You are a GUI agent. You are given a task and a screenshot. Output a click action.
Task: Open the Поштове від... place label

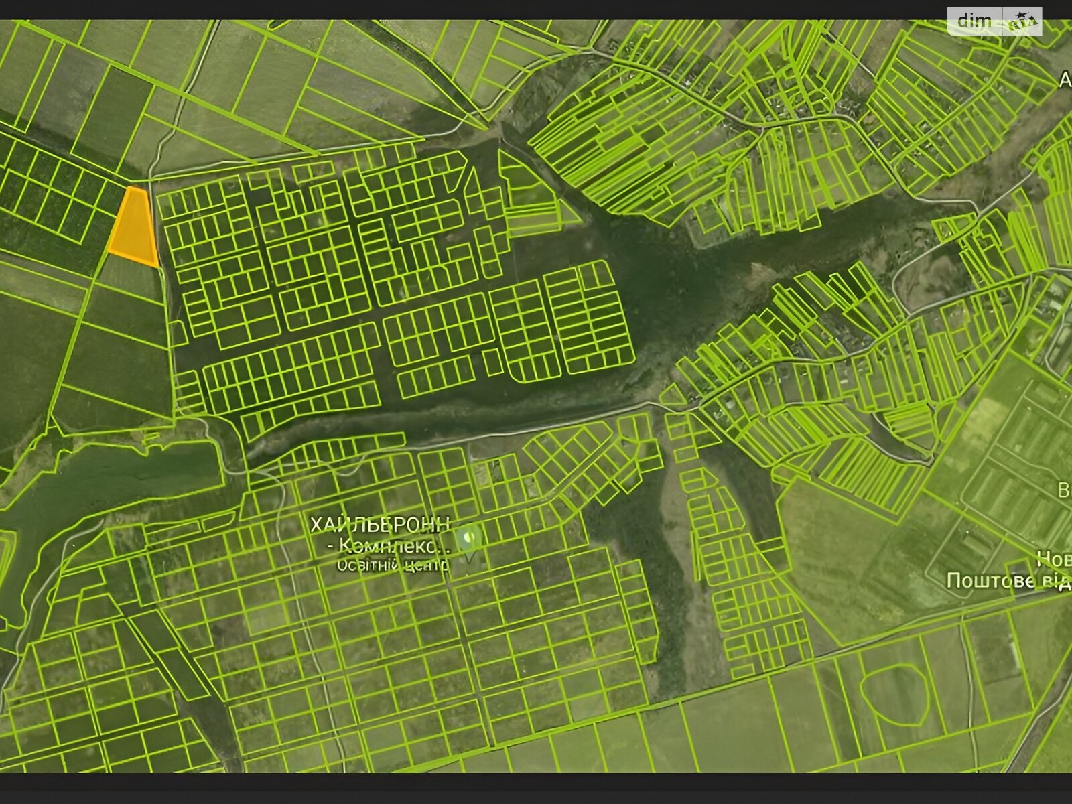(1008, 581)
